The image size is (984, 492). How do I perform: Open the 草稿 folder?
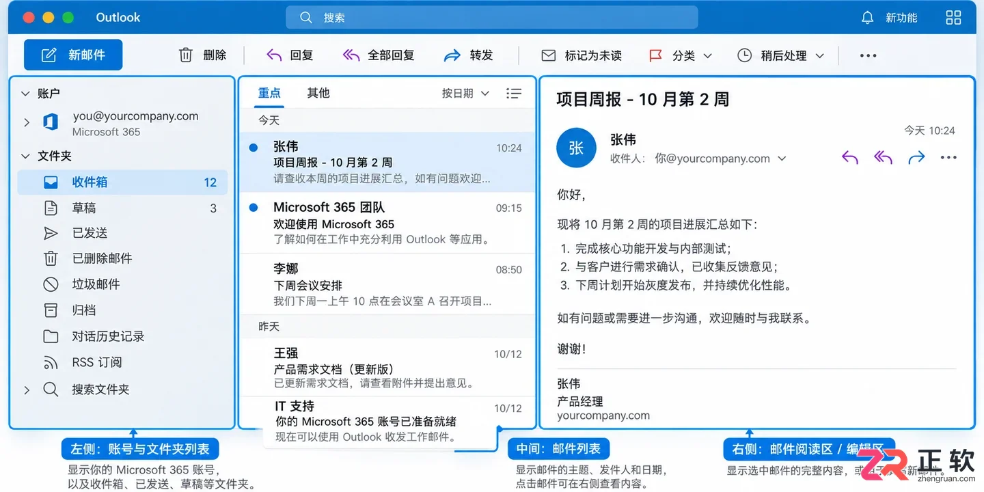(x=122, y=208)
